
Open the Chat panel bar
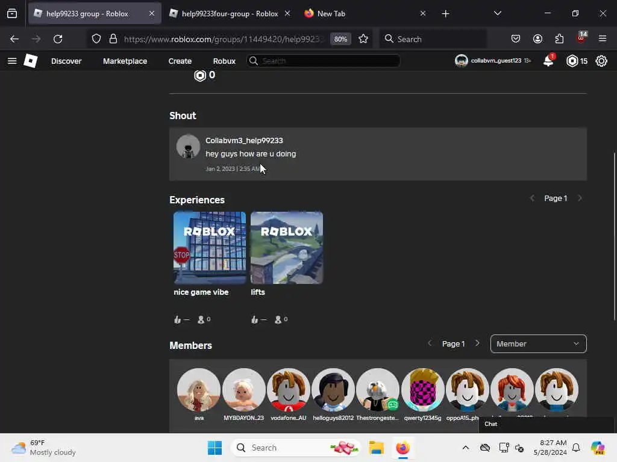[546, 424]
